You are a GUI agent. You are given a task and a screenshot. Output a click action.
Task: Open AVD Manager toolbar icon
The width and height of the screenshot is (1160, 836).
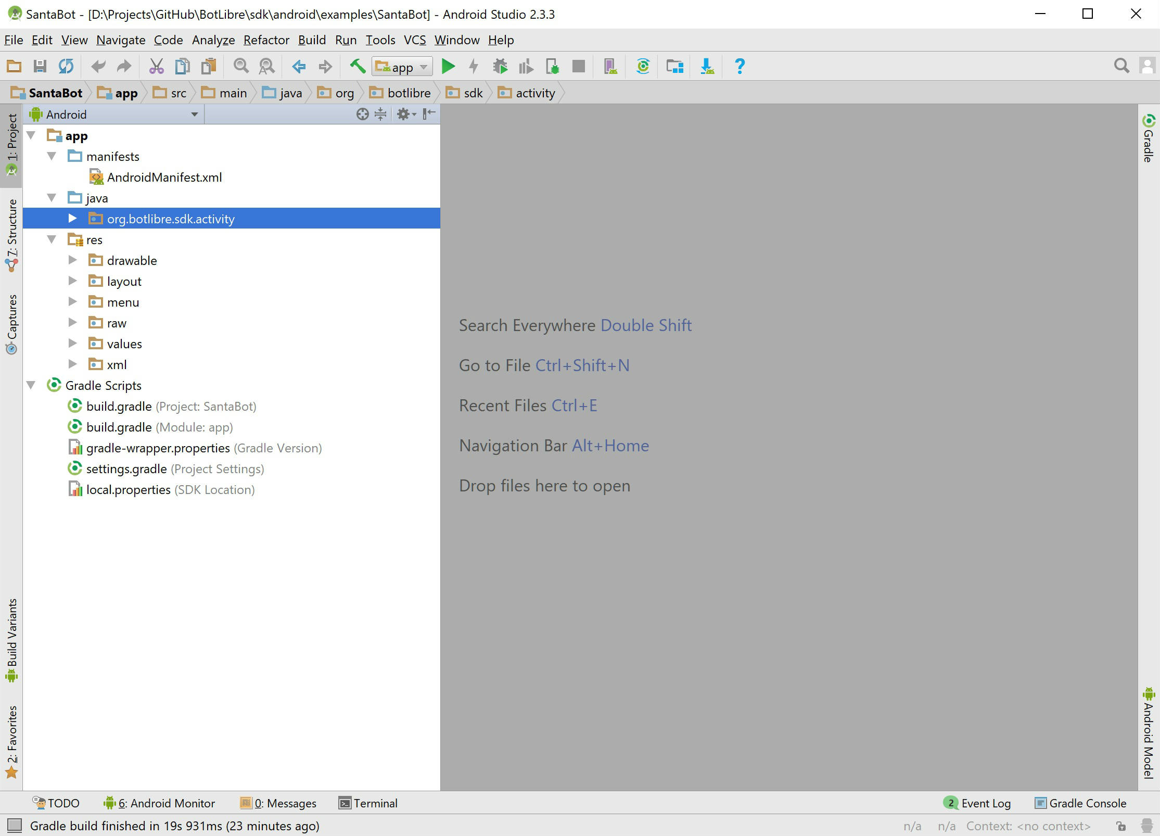coord(610,66)
